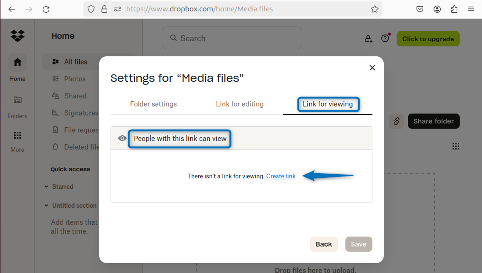The height and width of the screenshot is (273, 482).
Task: Select the Link for viewing tab
Action: point(328,104)
